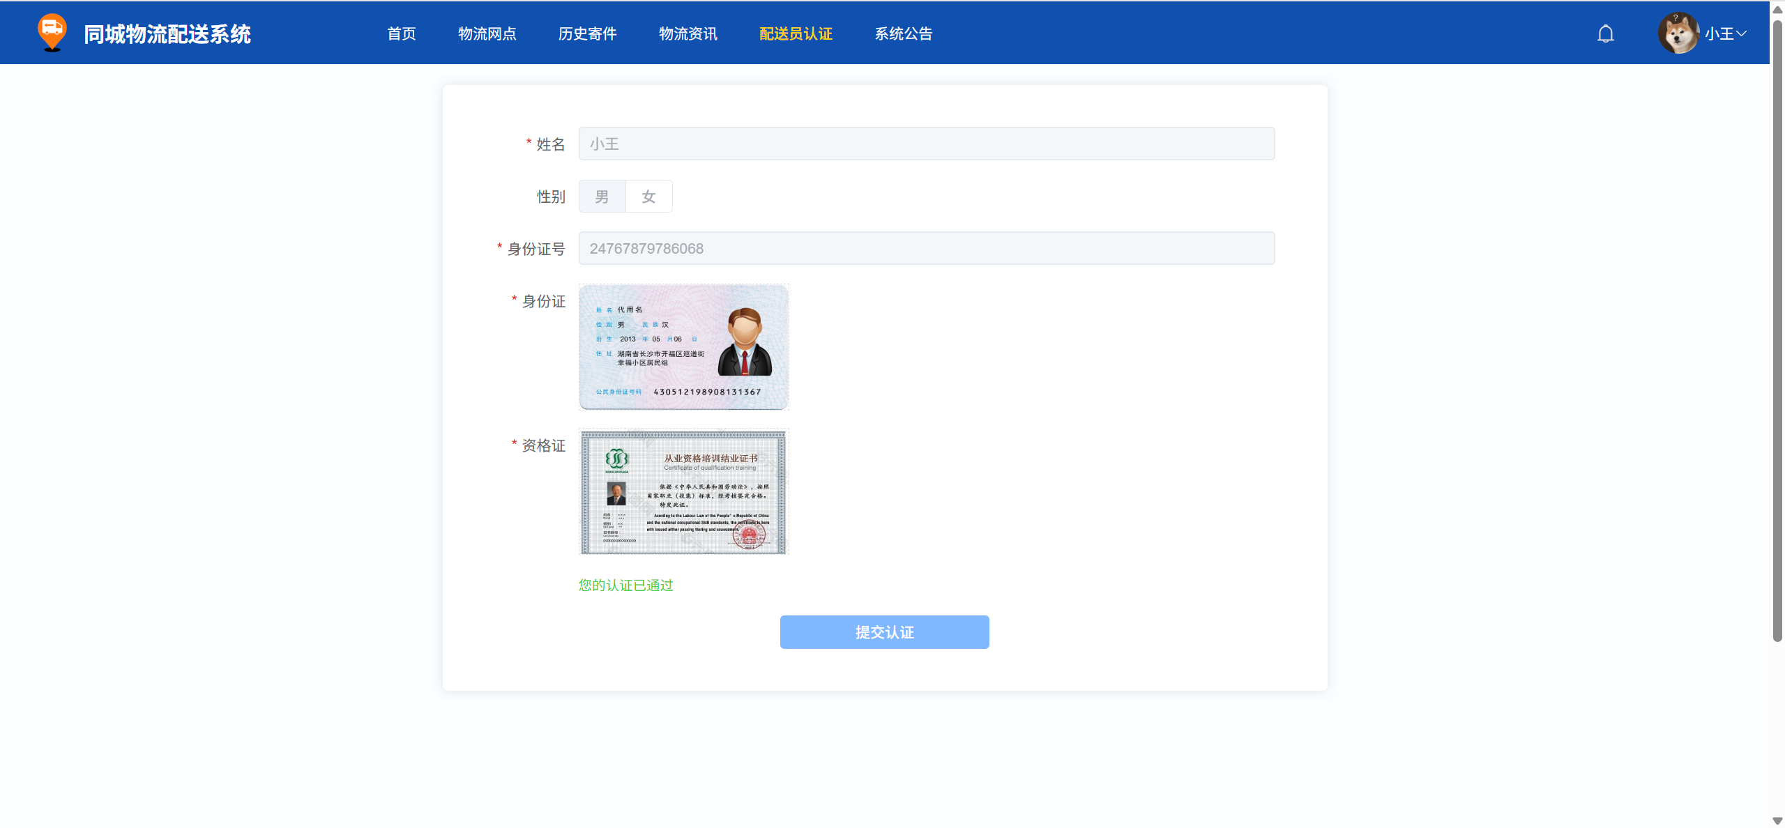Navigate to 物流资讯 in the header
This screenshot has width=1785, height=828.
pyautogui.click(x=688, y=33)
